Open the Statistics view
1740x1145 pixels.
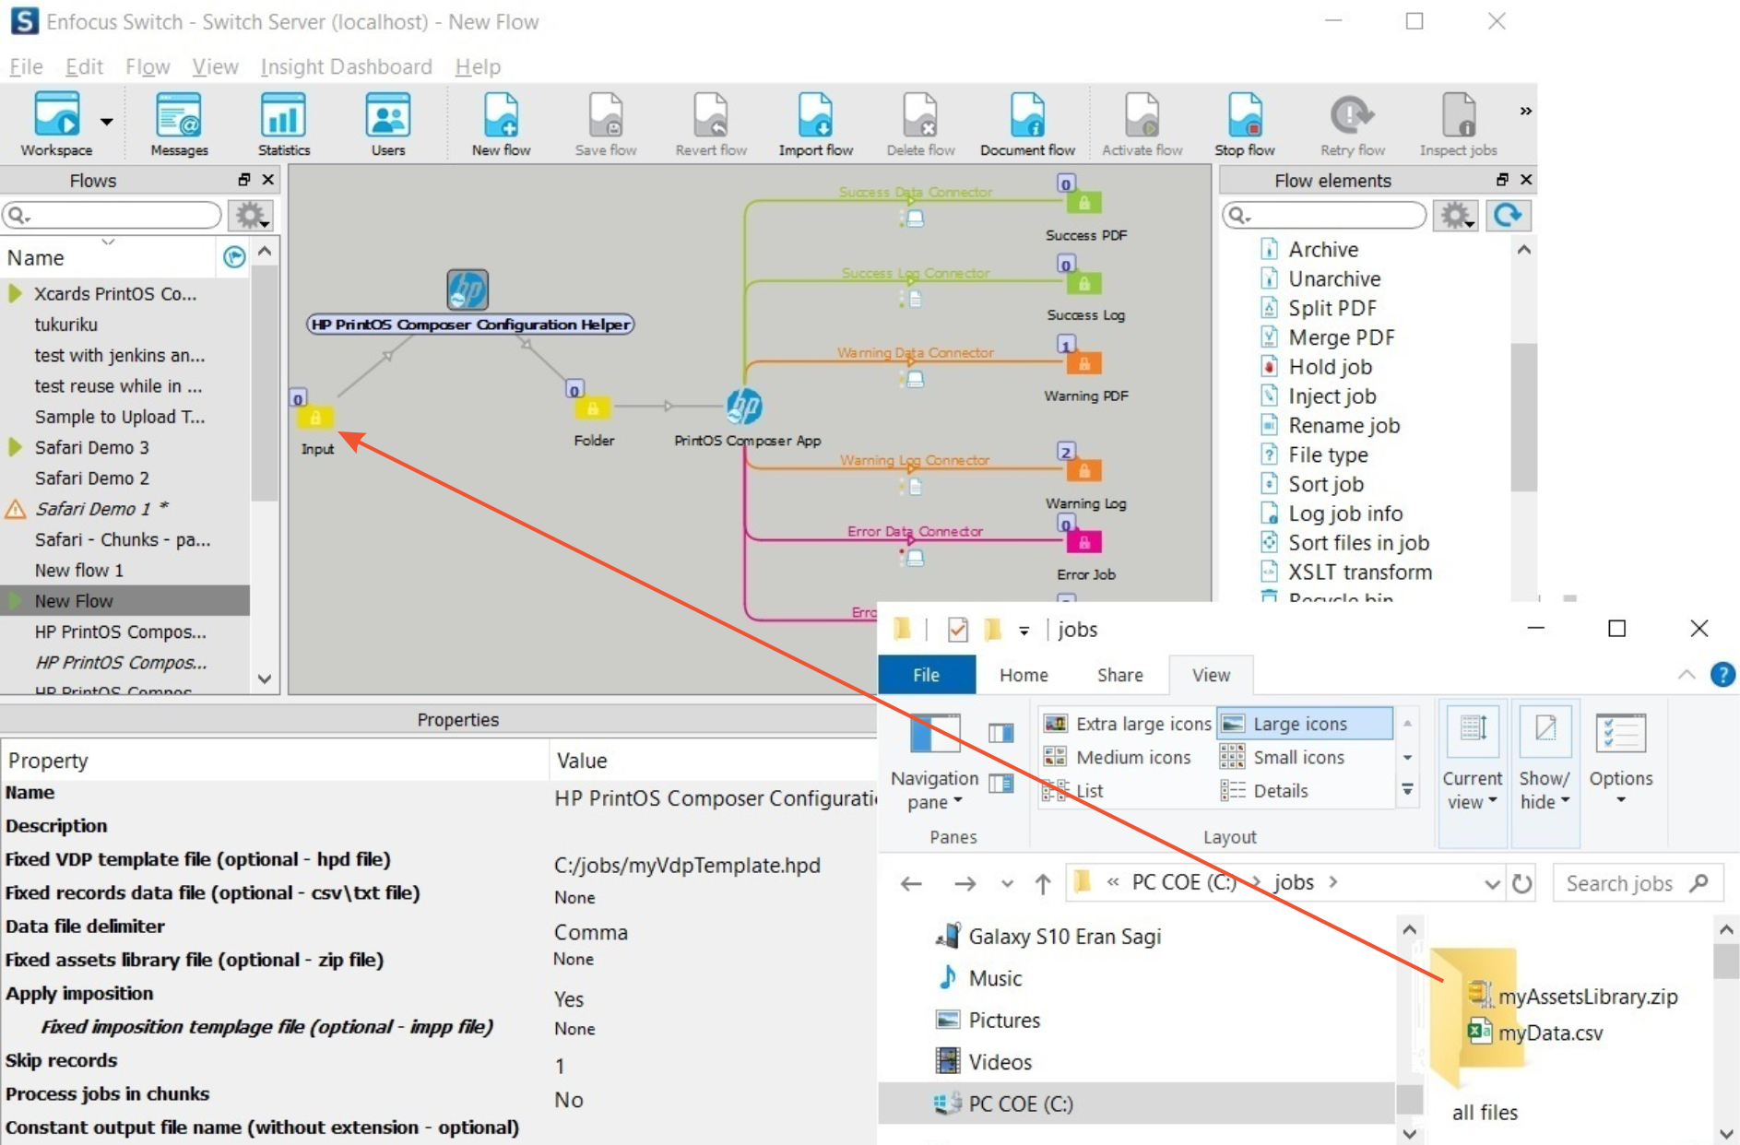[x=283, y=124]
